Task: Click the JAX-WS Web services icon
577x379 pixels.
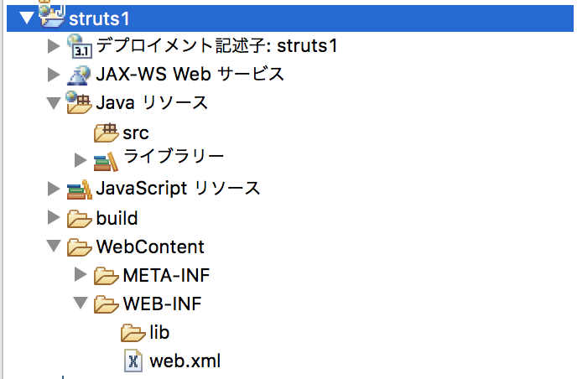Action: [x=80, y=74]
